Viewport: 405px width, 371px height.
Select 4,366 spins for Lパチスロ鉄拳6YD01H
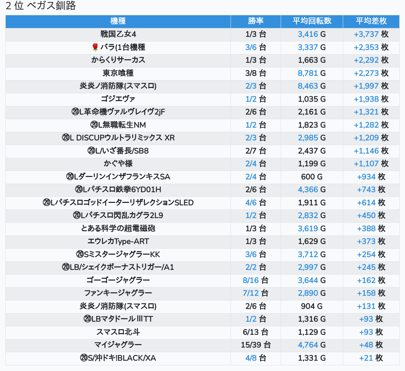(x=308, y=189)
